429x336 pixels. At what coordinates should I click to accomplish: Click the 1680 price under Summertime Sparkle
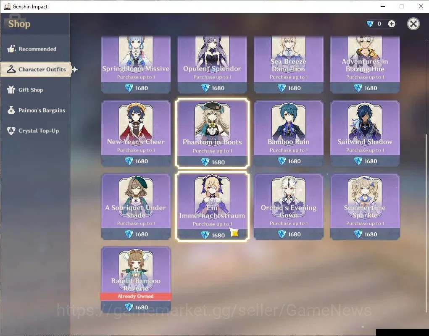(371, 234)
